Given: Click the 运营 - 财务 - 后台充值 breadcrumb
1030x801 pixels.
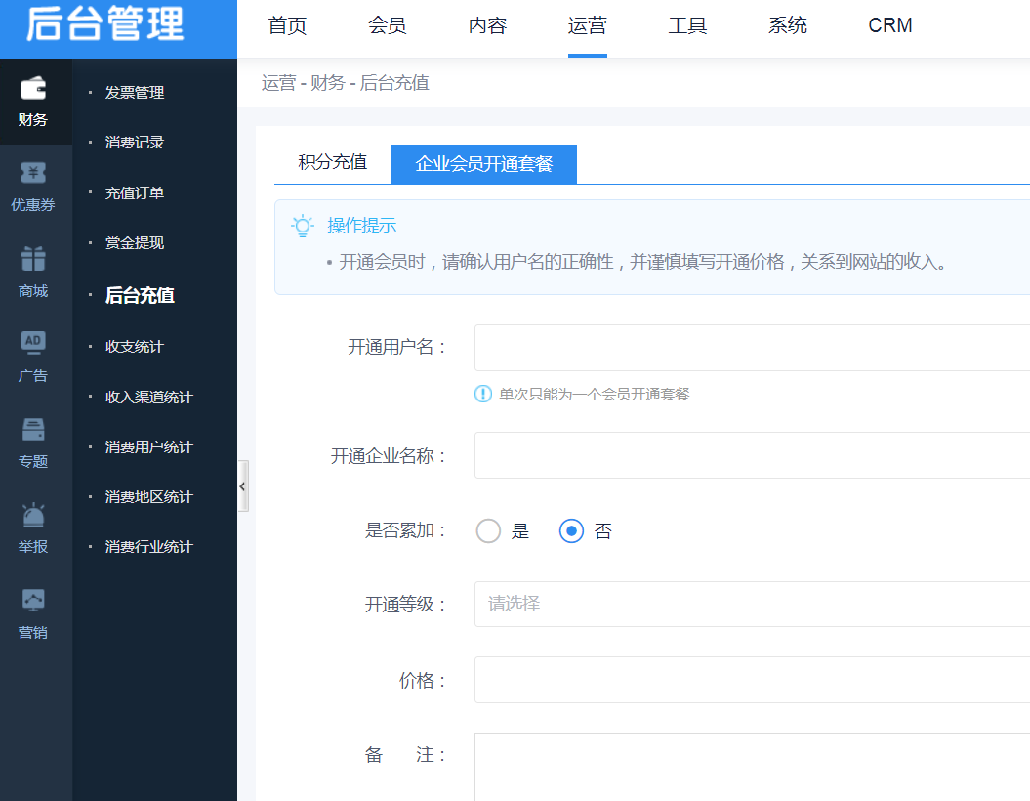Looking at the screenshot, I should pos(345,83).
